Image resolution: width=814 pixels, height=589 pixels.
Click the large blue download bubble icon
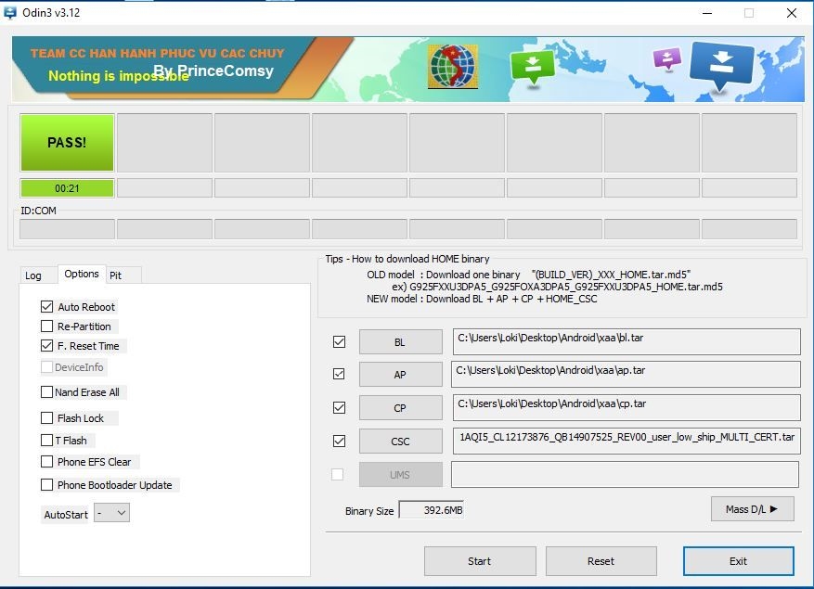pos(723,68)
